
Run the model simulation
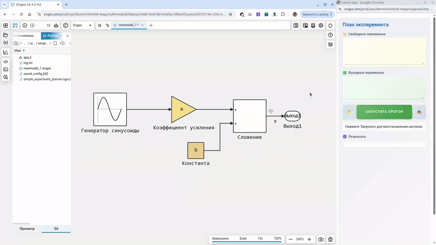coord(25,25)
